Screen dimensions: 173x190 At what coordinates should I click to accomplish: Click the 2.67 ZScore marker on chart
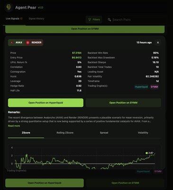click(149, 153)
